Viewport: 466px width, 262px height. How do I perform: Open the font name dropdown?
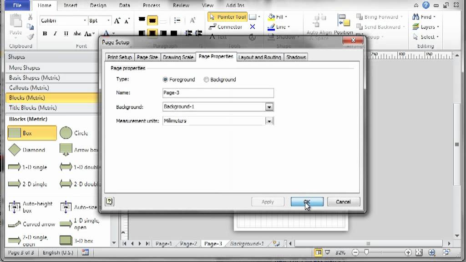pos(84,20)
